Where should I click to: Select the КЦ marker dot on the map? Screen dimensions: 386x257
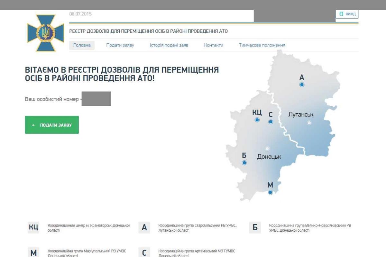pyautogui.click(x=257, y=120)
